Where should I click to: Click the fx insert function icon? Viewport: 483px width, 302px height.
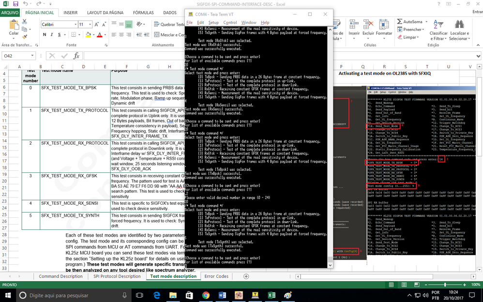(x=76, y=56)
